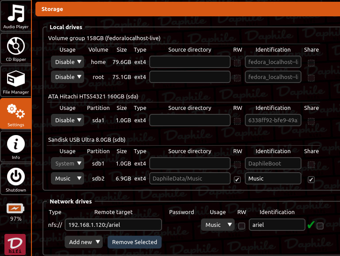Toggle Share checkbox for sdb1 partition
Screen dimensions: 340x256
(311, 164)
